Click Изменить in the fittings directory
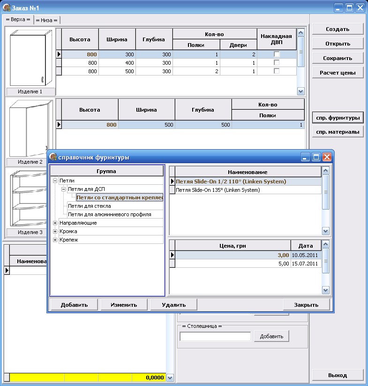 (x=124, y=305)
